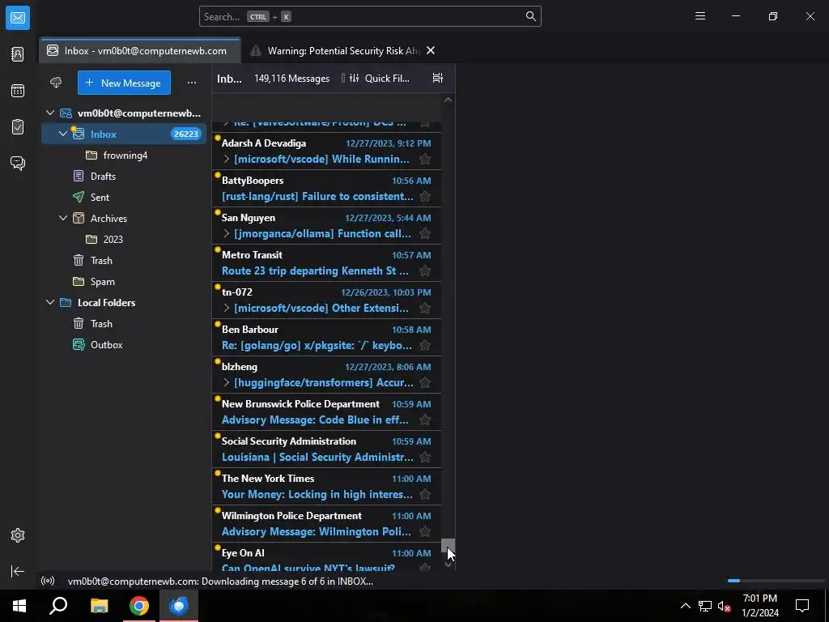Collapse the Inbox folder subtree
Screen dimensions: 829x622
[x=63, y=134]
